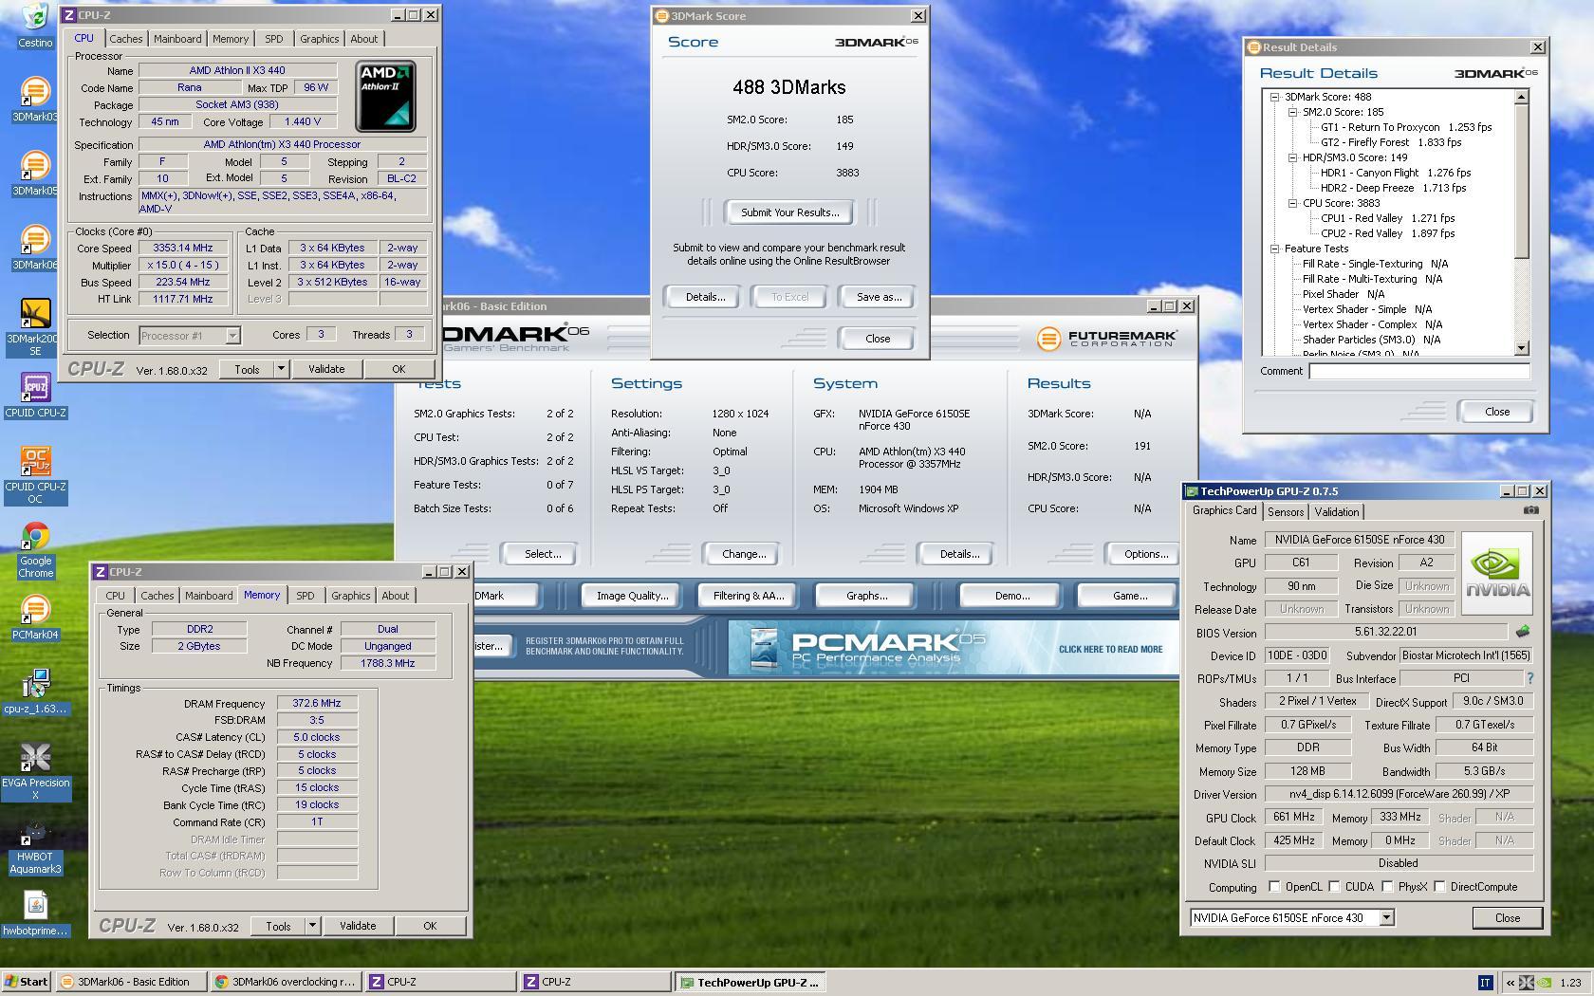Switch to the Sensors tab in GPU-Z
This screenshot has height=996, width=1594.
pyautogui.click(x=1286, y=512)
